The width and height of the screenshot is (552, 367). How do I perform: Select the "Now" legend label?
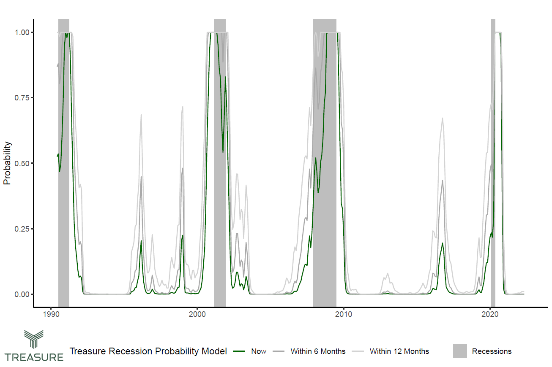pos(259,351)
